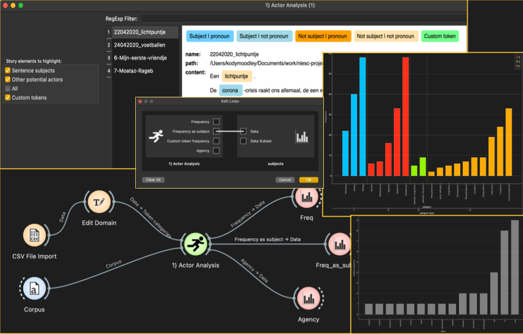Click the Freq bar chart widget
This screenshot has width=523, height=334.
click(x=307, y=197)
